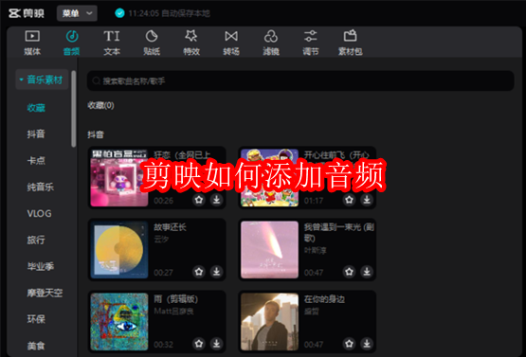Select the VLOG category
This screenshot has height=357, width=526.
[39, 213]
